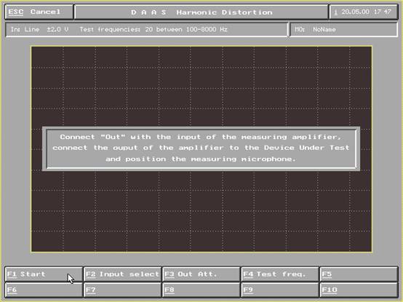Click the ±2.0 V input range label

click(x=57, y=29)
